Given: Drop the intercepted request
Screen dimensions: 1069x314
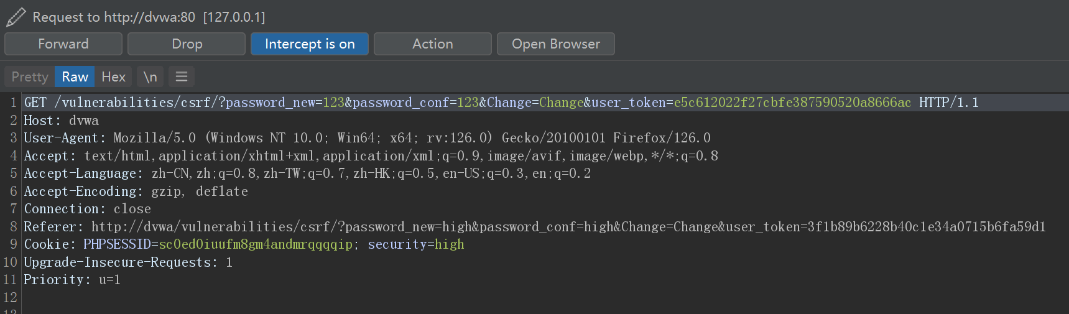Looking at the screenshot, I should [187, 44].
